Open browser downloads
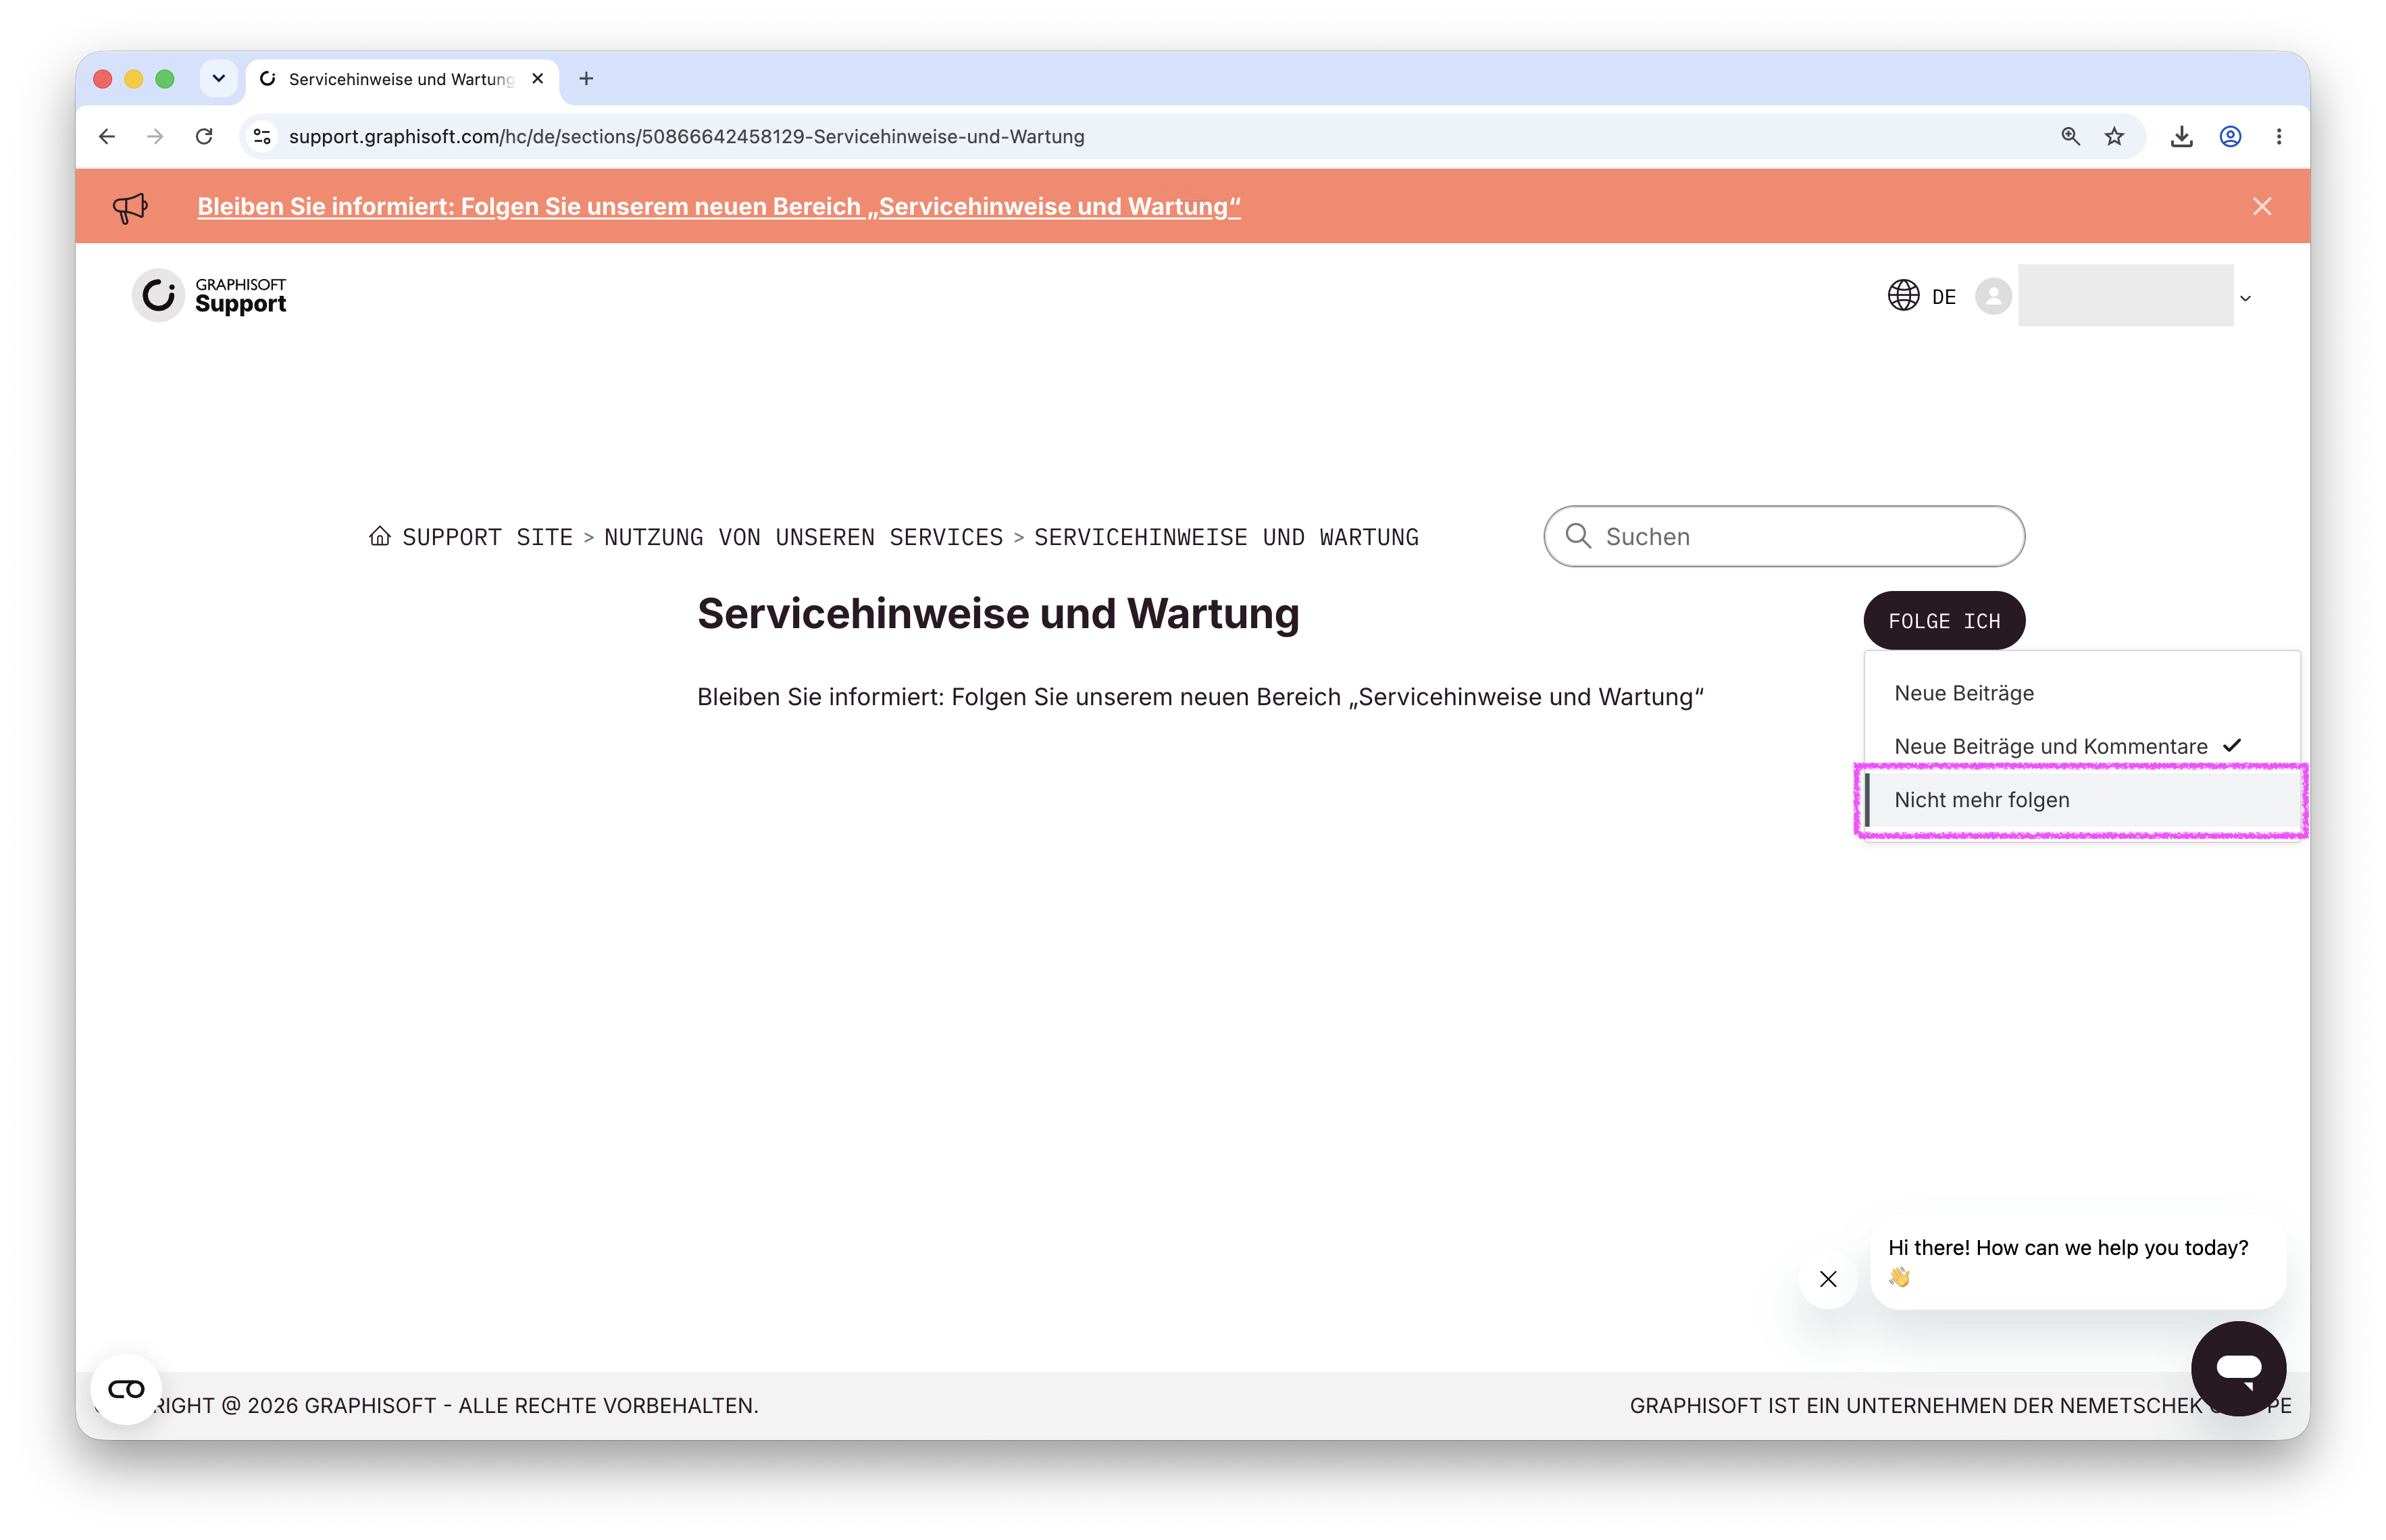 [2182, 136]
